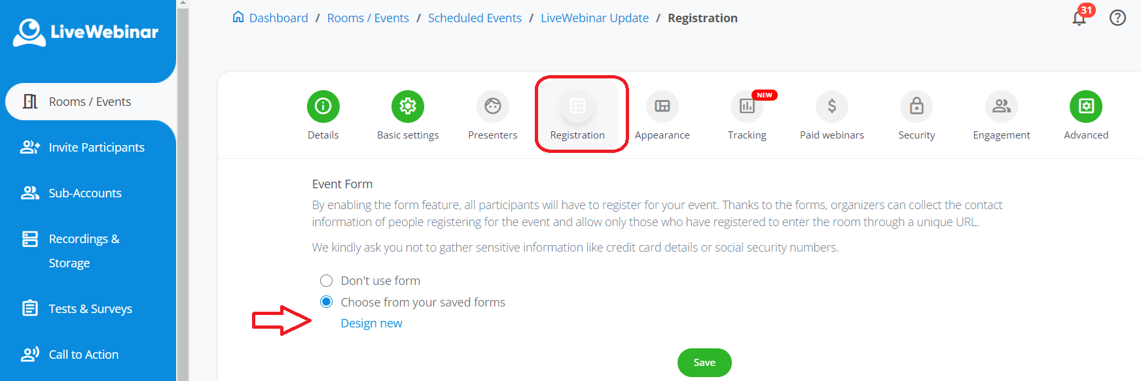Click the LiveWebinar logo

(86, 32)
